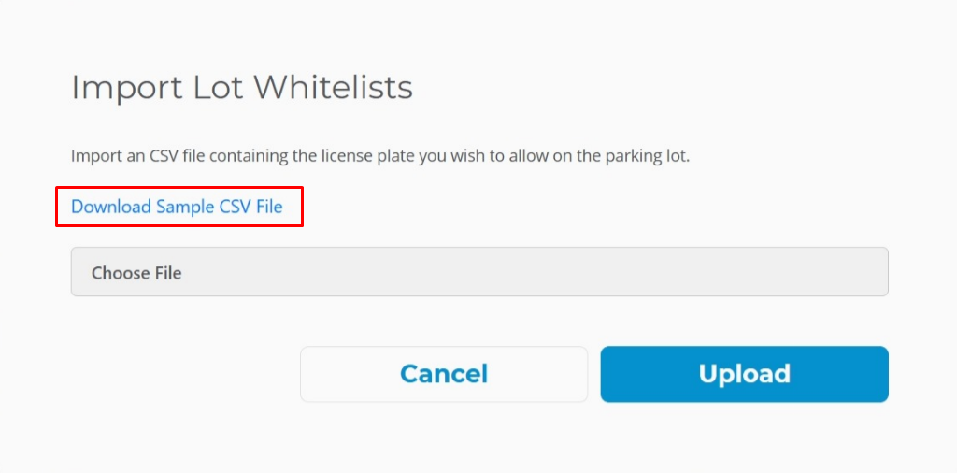The image size is (957, 473).
Task: Submit the import with Upload
Action: (744, 374)
